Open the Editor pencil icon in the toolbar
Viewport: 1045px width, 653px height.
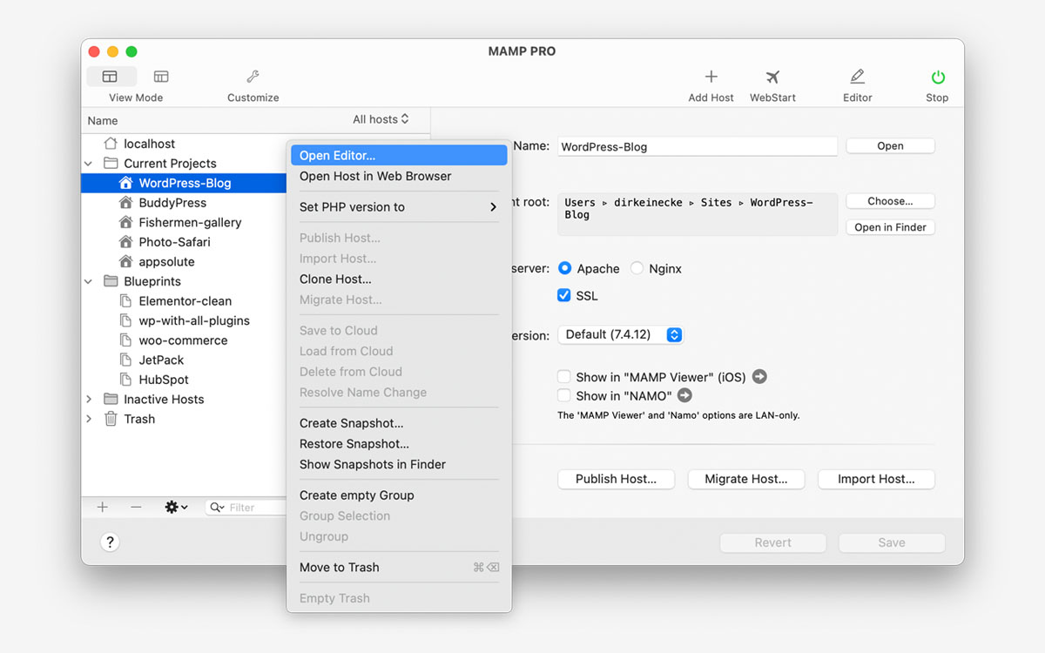coord(857,77)
